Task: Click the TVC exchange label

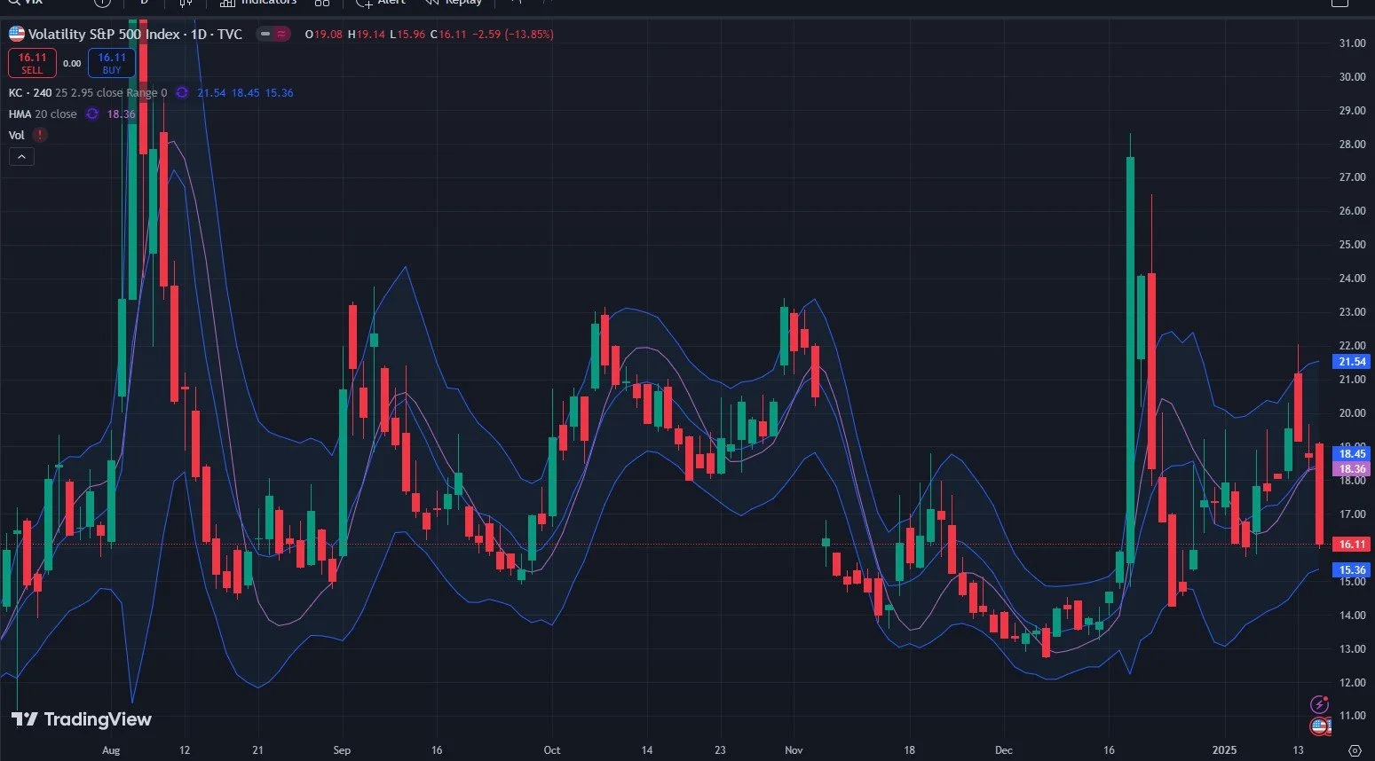Action: pyautogui.click(x=230, y=34)
